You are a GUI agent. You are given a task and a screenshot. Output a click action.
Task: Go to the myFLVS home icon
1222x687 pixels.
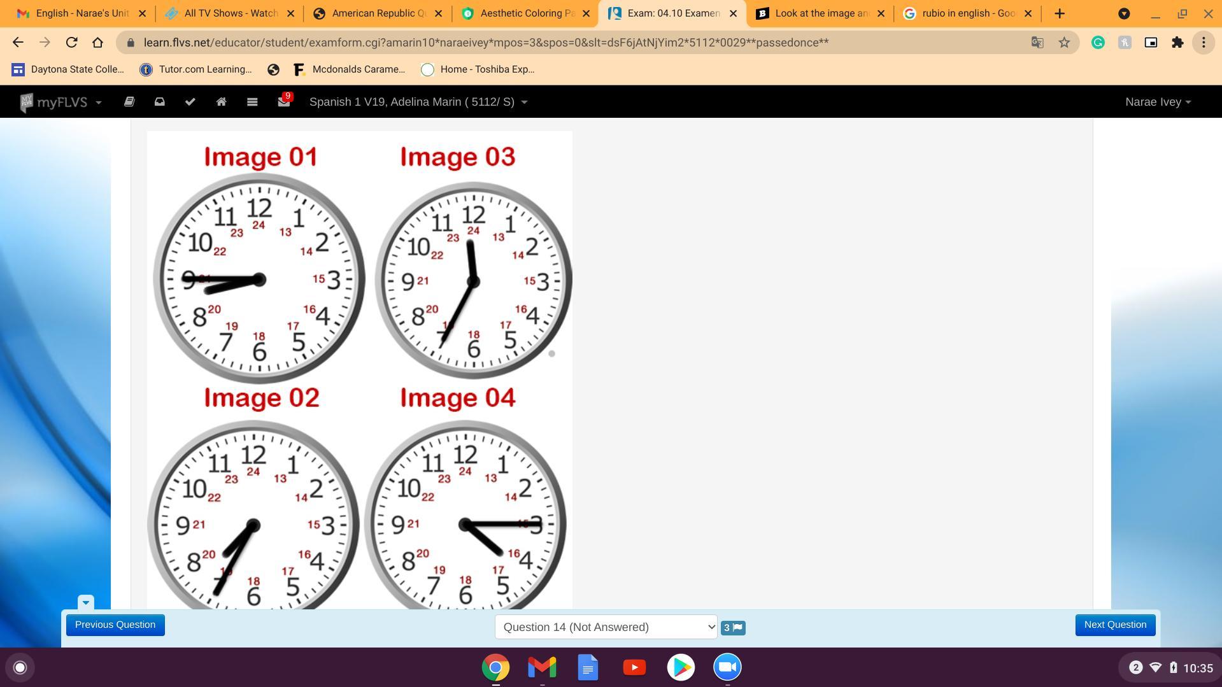point(222,102)
